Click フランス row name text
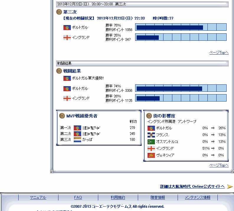Screen dimensions: 234x211 162,135
